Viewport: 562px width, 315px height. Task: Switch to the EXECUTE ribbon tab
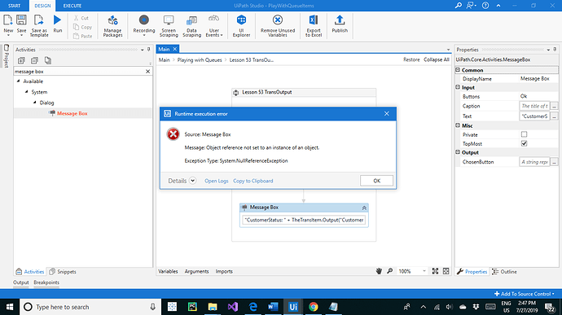[72, 6]
